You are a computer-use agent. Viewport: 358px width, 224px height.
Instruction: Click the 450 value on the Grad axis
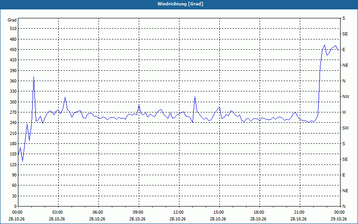(x=13, y=50)
